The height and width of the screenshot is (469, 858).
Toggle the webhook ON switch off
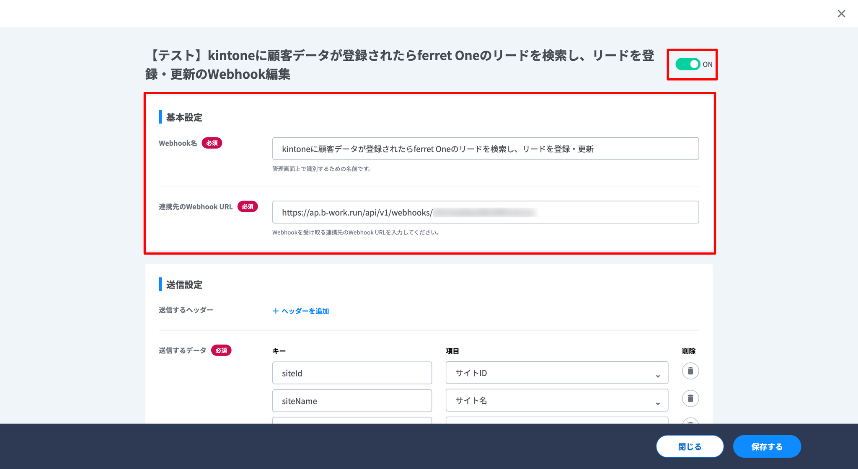[688, 64]
